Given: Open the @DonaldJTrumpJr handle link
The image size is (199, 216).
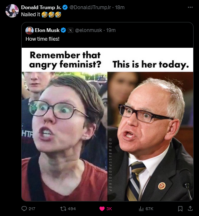Looking at the screenshot, I should tap(90, 7).
